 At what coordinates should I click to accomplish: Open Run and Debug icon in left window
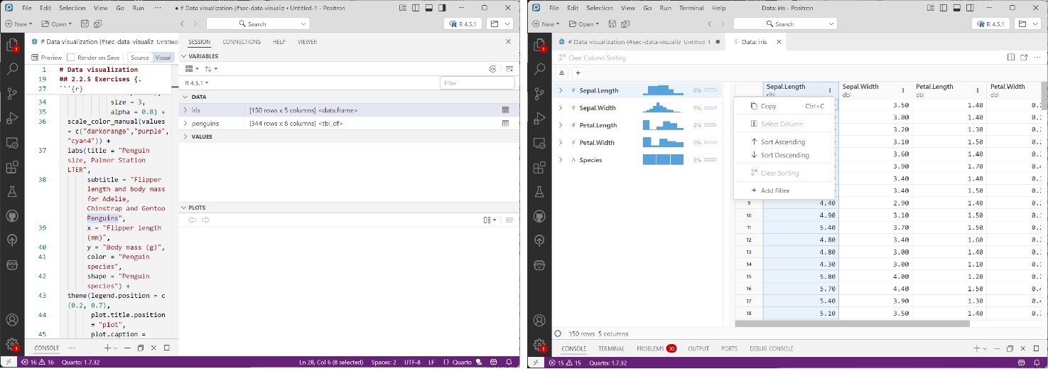(12, 118)
